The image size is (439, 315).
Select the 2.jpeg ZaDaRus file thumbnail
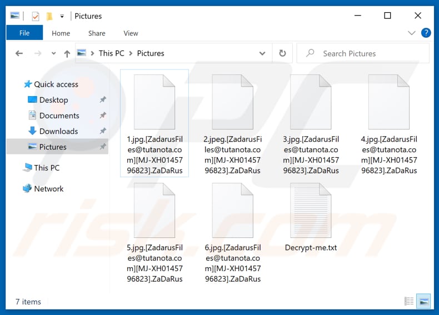(232, 102)
